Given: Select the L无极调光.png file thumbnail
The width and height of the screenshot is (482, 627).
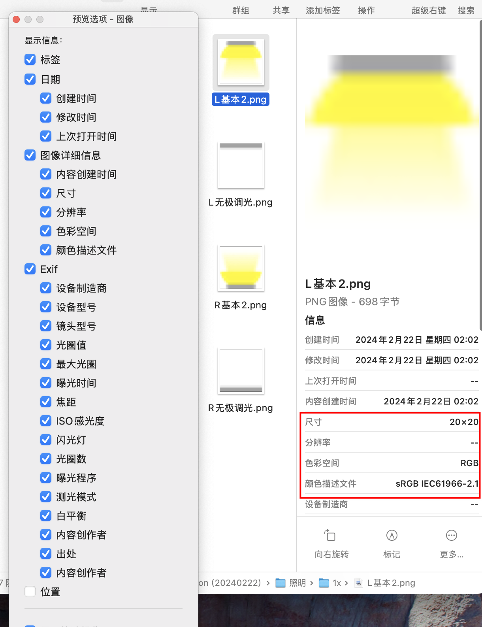Looking at the screenshot, I should pyautogui.click(x=241, y=165).
